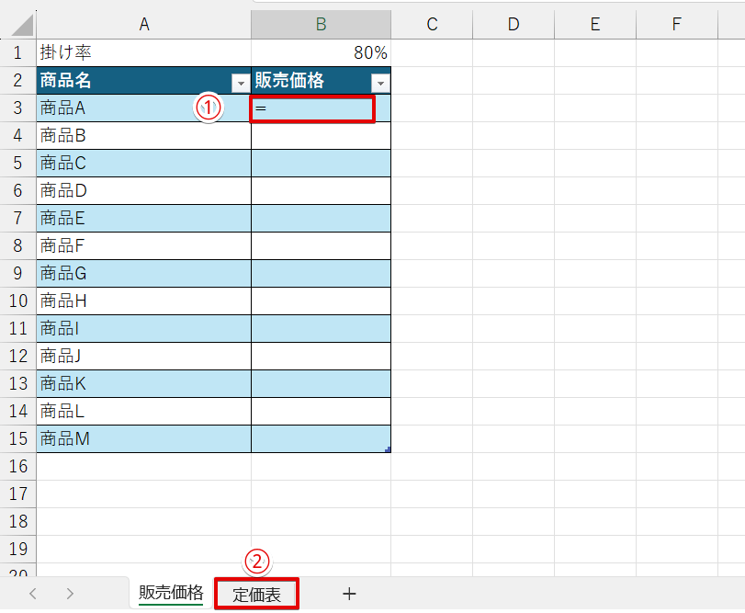The width and height of the screenshot is (745, 613).
Task: Select row 12 header
Action: click(18, 356)
